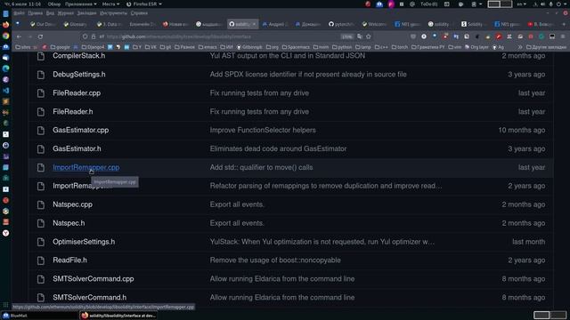Open the Приложения menu in the top panel
This screenshot has width=570, height=320.
(81, 4)
